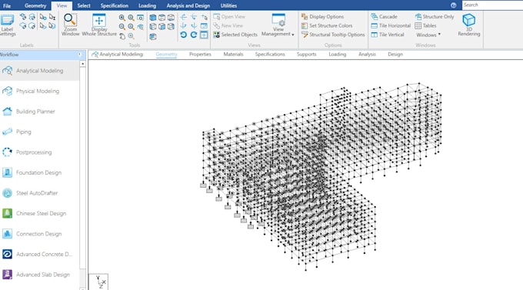The image size is (523, 290).
Task: Open Structural Tooltip Options
Action: pos(333,35)
